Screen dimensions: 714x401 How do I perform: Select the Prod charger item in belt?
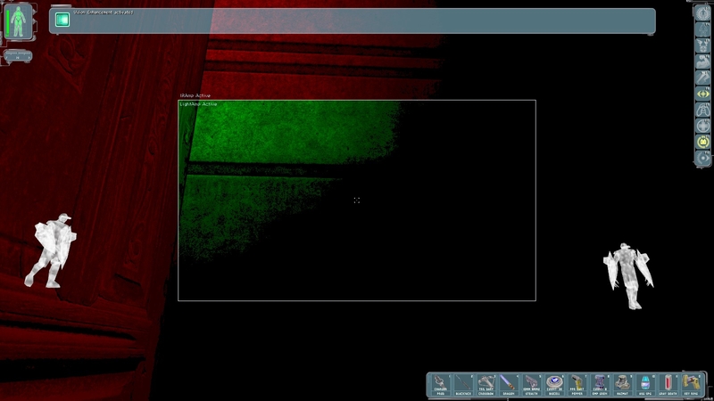pos(440,385)
